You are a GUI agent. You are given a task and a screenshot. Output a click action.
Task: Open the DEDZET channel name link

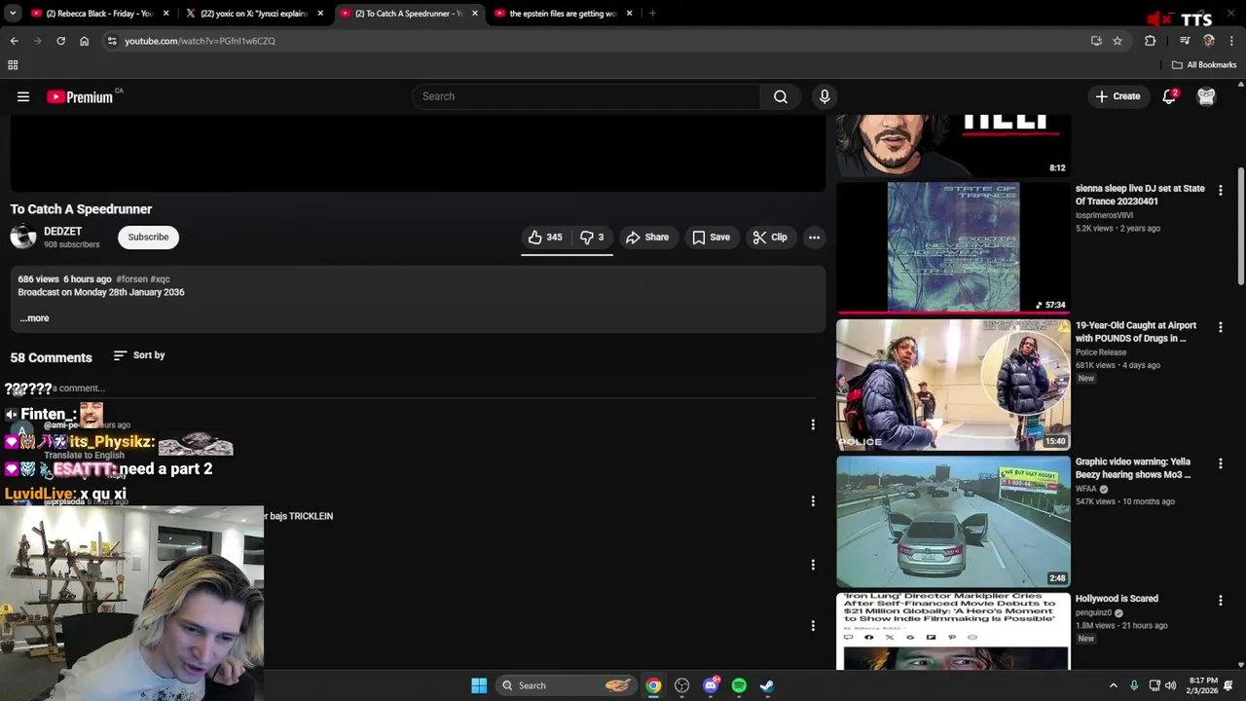62,231
